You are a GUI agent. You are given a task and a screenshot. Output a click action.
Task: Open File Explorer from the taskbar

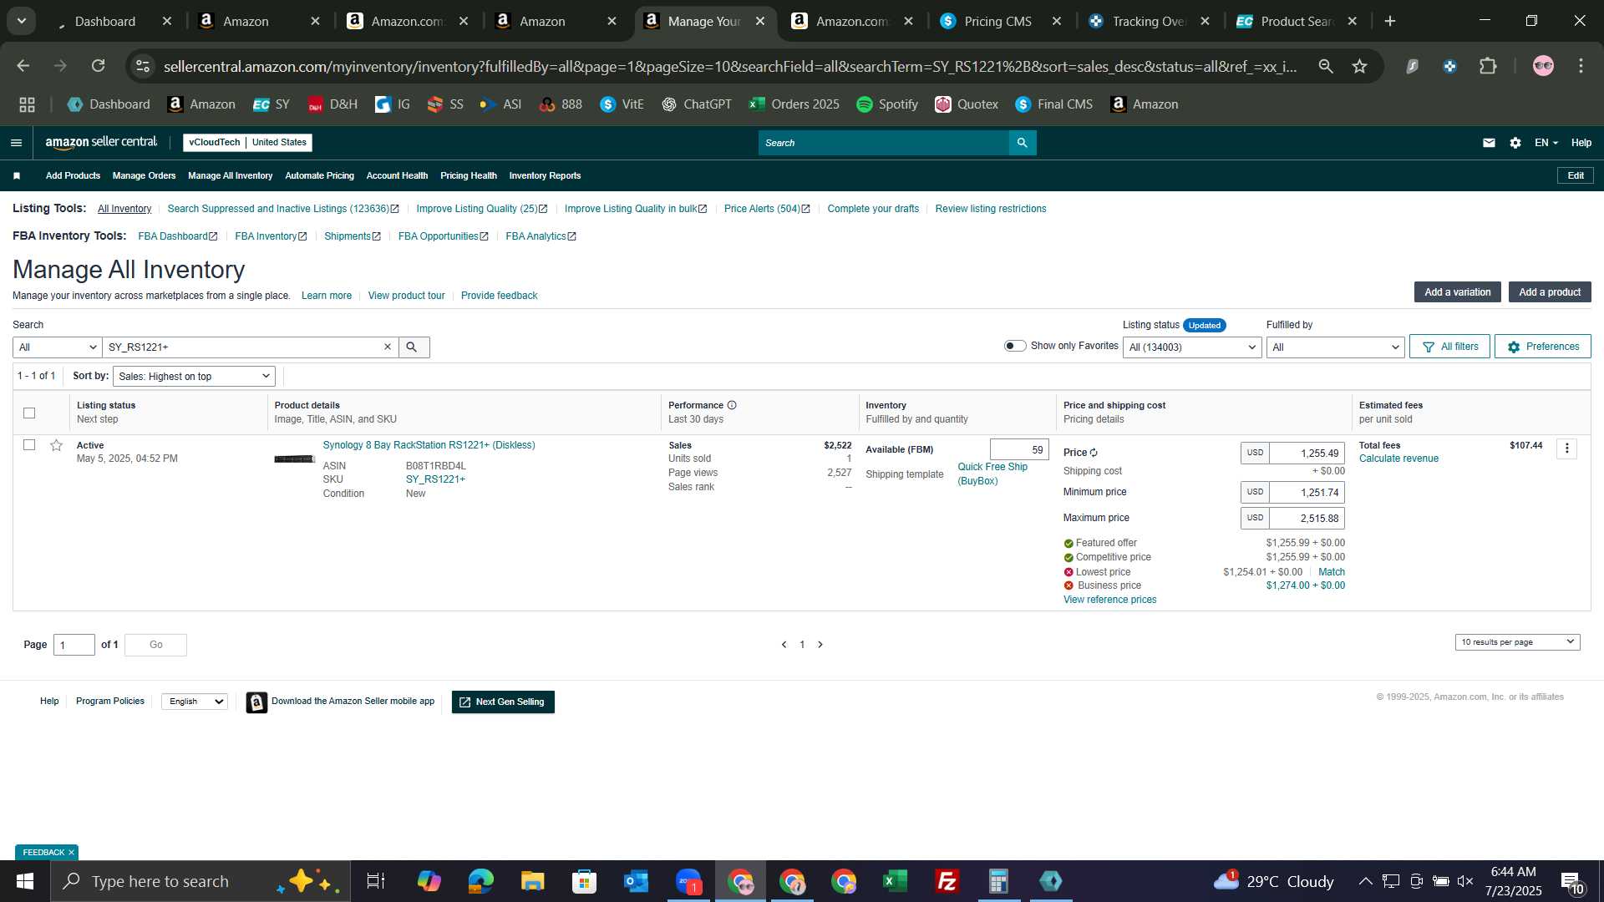point(532,881)
